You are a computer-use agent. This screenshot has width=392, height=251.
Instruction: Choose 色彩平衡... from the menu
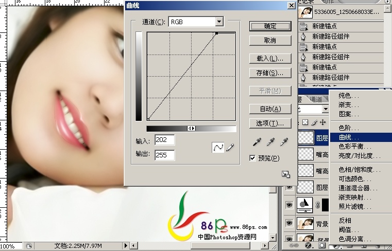(x=355, y=147)
